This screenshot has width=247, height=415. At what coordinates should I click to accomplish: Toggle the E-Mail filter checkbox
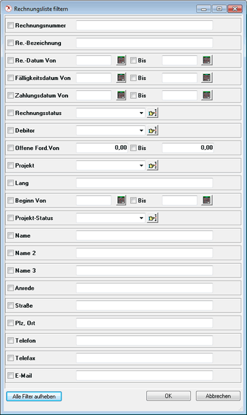[11, 375]
